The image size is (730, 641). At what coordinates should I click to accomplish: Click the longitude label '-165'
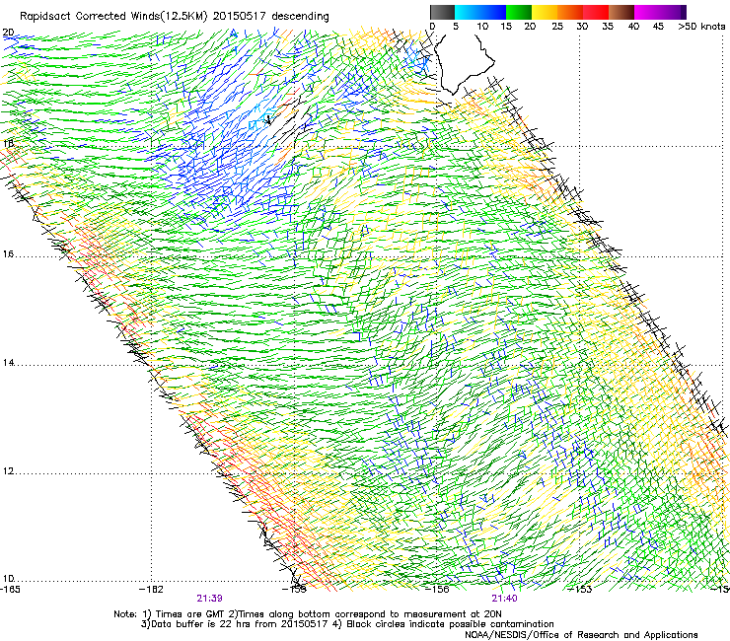click(x=10, y=590)
